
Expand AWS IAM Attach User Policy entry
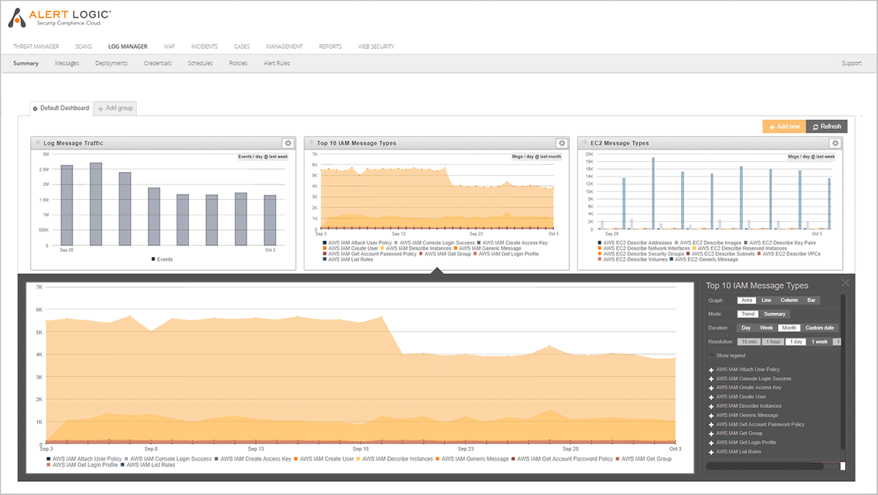click(710, 369)
